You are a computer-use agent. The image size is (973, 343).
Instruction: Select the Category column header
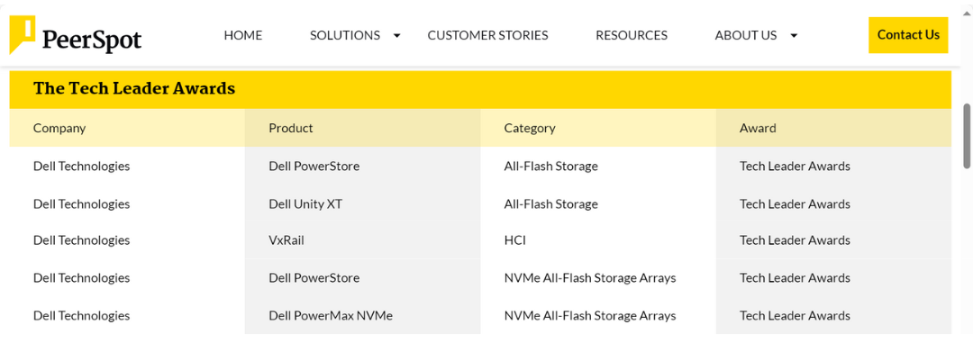(x=530, y=129)
